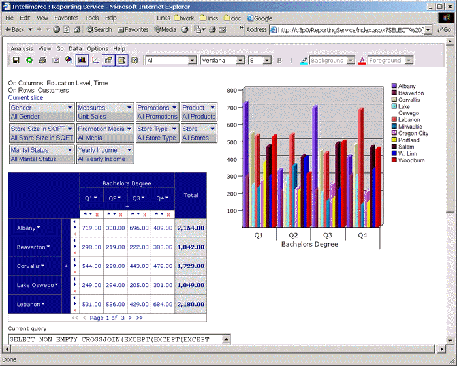Click the Bold B formatting icon
The width and height of the screenshot is (457, 366).
coord(279,61)
